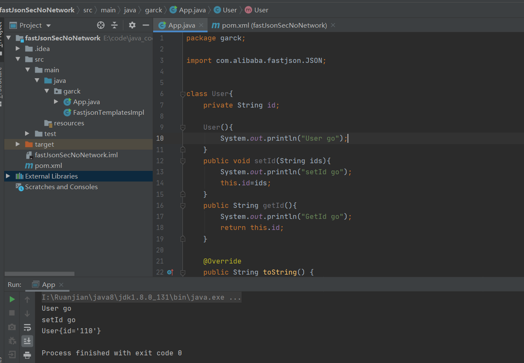Click the Stop square in Run panel
The width and height of the screenshot is (524, 363).
point(12,313)
